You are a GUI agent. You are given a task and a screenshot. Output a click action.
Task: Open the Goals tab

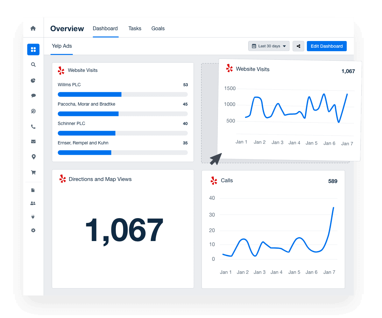(158, 28)
